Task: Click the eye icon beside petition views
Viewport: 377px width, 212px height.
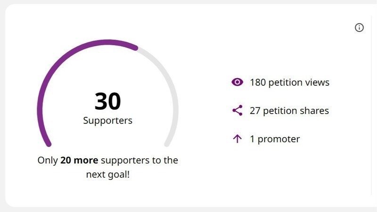Action: coord(237,82)
